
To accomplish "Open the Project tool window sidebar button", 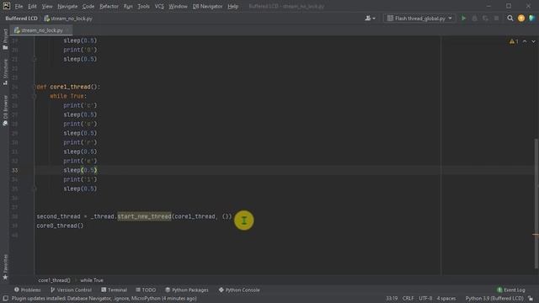I will tap(5, 40).
